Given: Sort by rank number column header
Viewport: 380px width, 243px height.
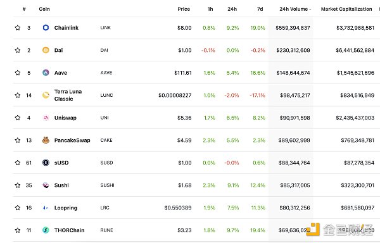Looking at the screenshot, I should coord(24,9).
